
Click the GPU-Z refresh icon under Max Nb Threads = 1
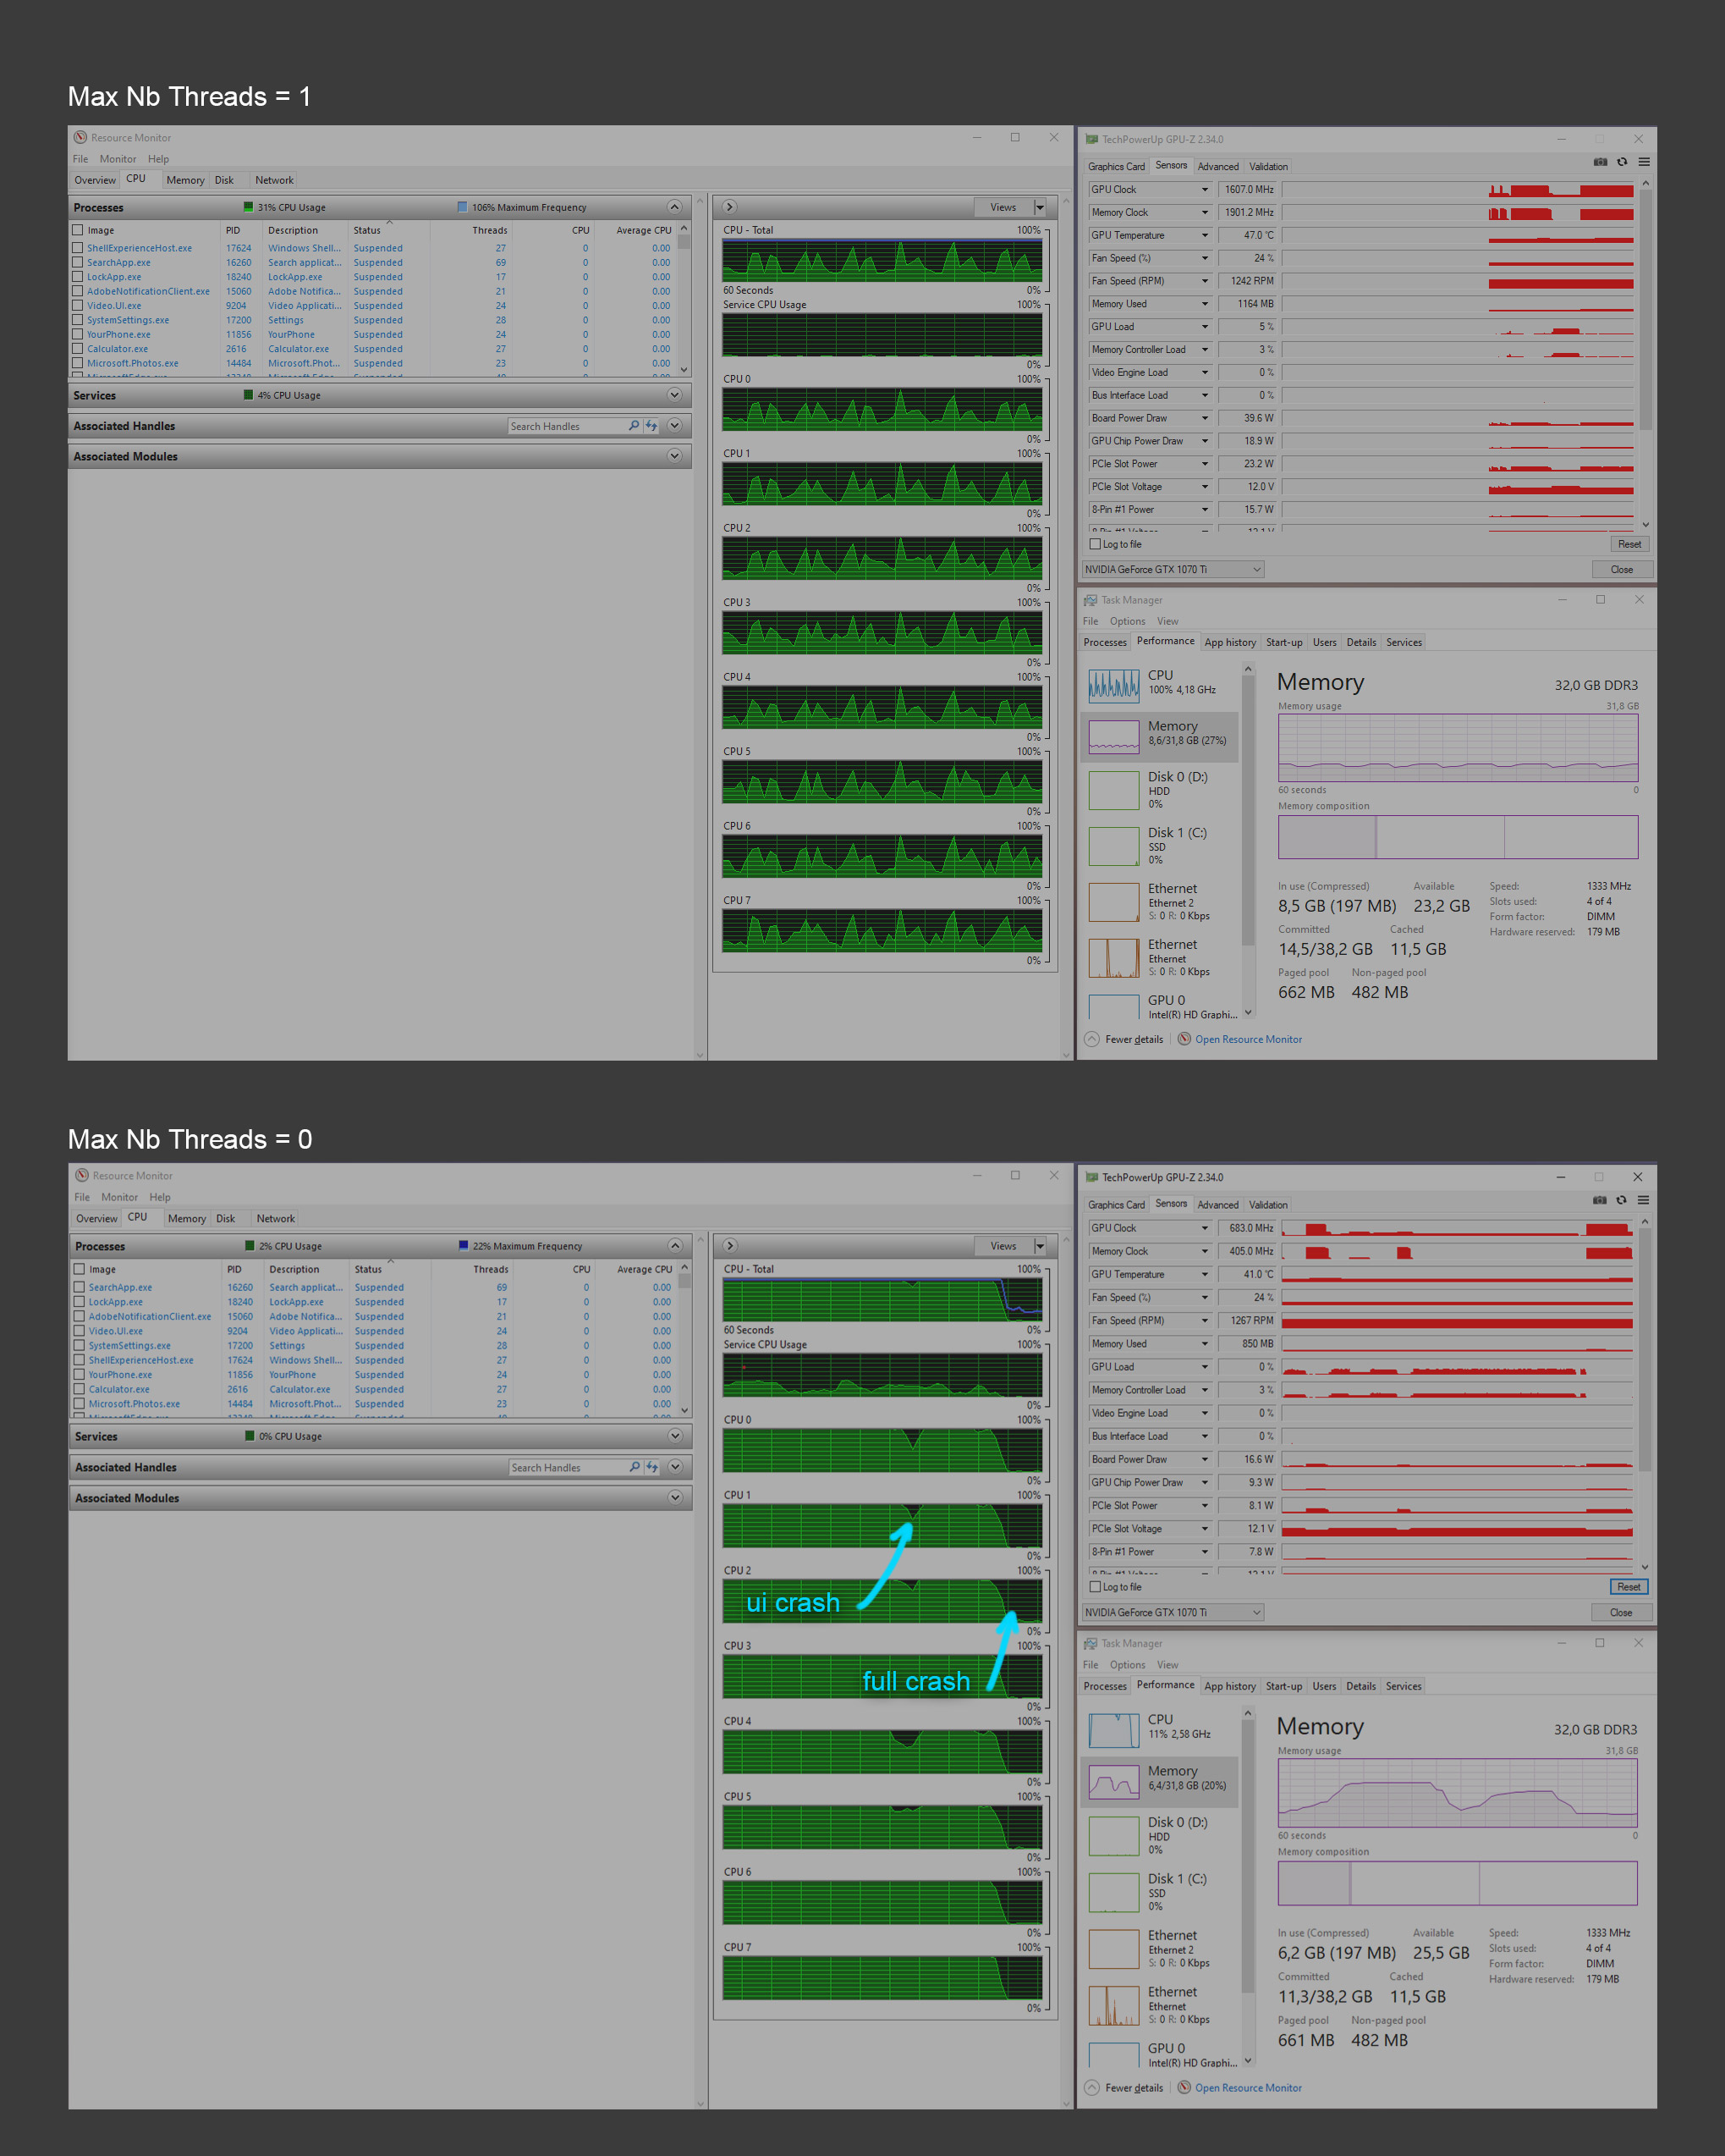(x=1622, y=162)
